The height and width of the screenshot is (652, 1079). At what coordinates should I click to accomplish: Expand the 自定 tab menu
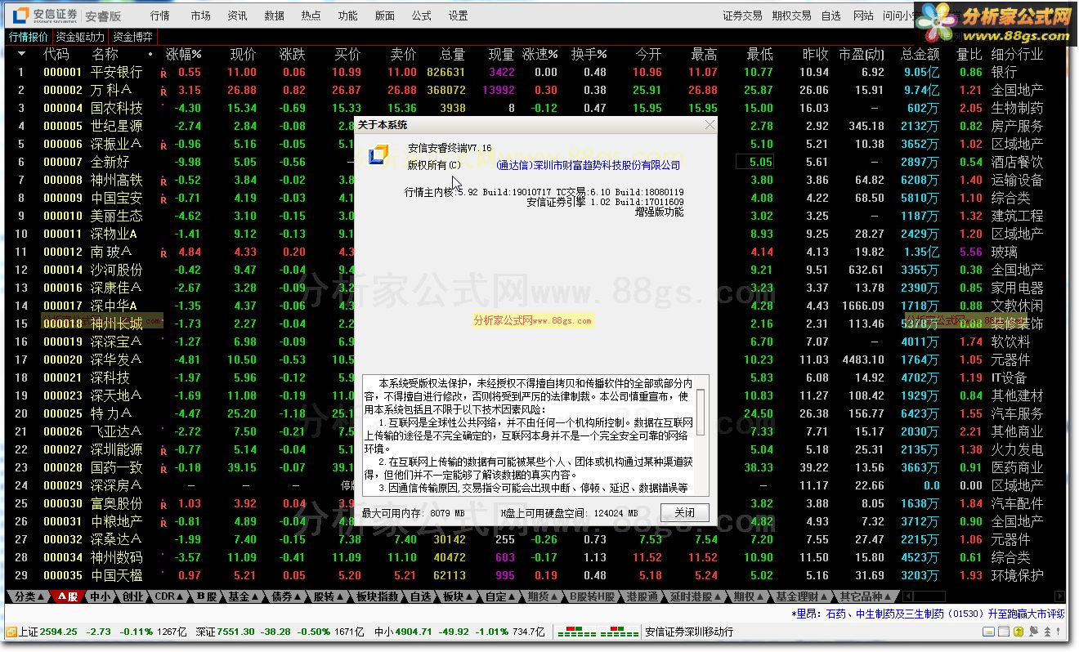click(501, 596)
